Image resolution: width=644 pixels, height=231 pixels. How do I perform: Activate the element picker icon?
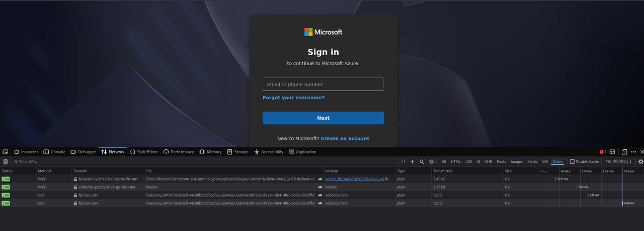tap(6, 152)
